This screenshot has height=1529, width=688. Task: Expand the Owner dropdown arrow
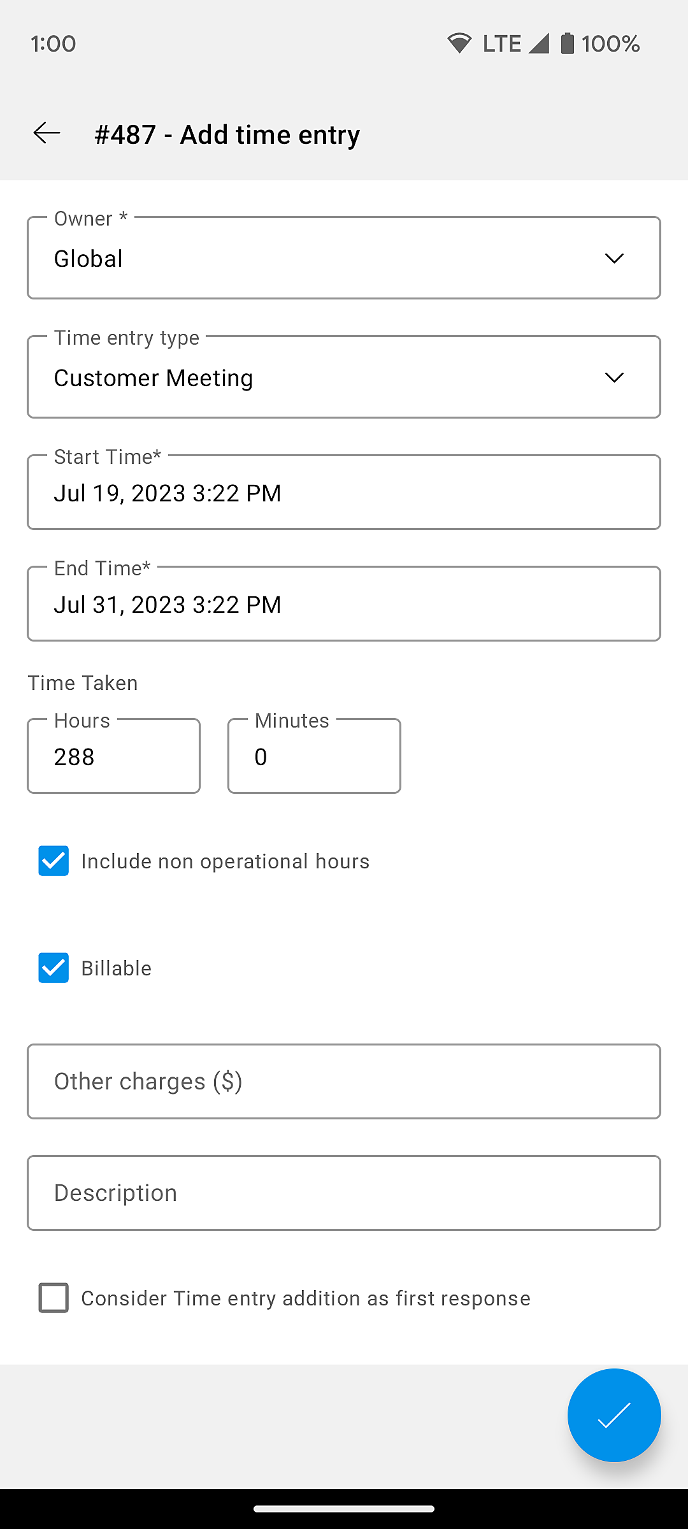click(613, 258)
